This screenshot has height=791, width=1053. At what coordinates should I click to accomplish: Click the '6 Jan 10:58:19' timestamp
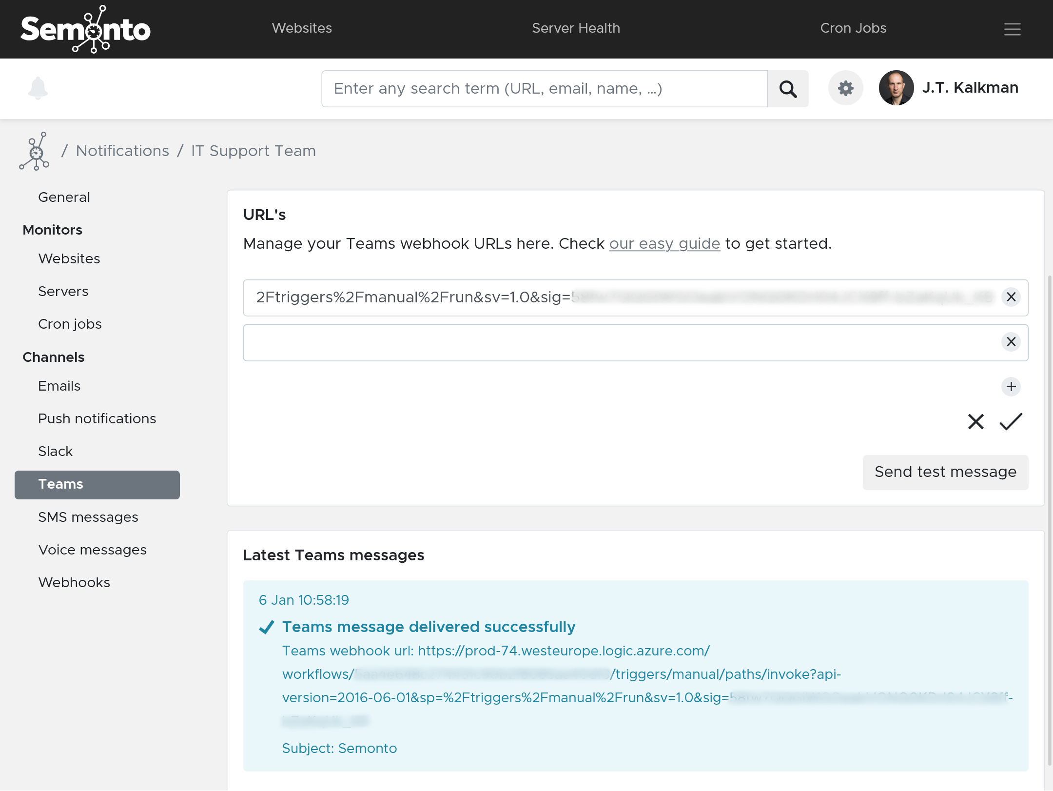[x=304, y=600]
